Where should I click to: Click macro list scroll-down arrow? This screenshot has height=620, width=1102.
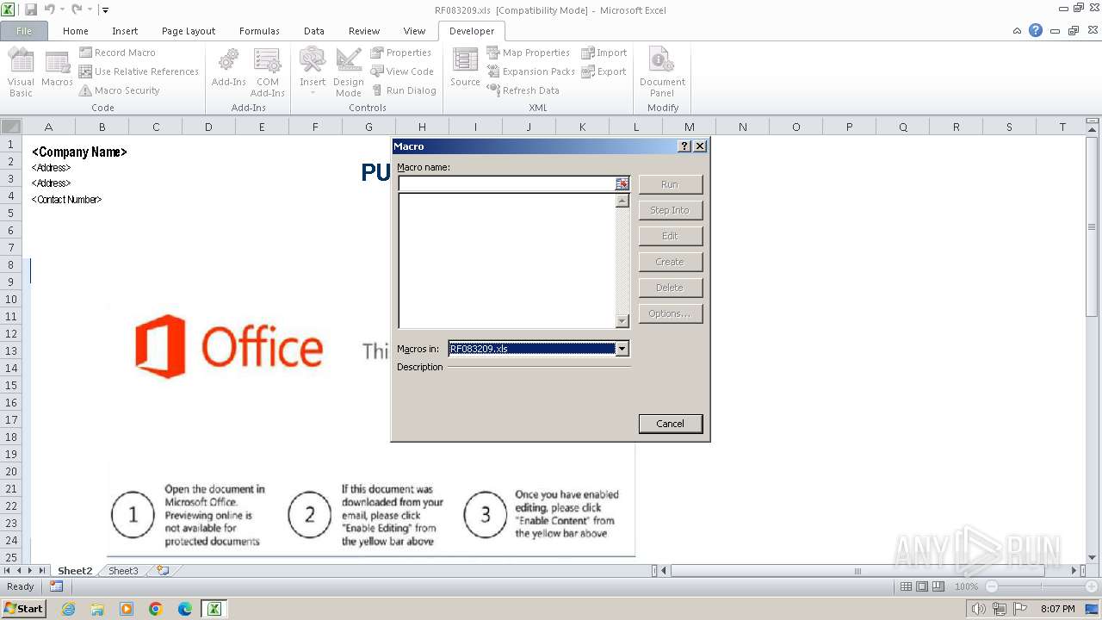pyautogui.click(x=622, y=321)
